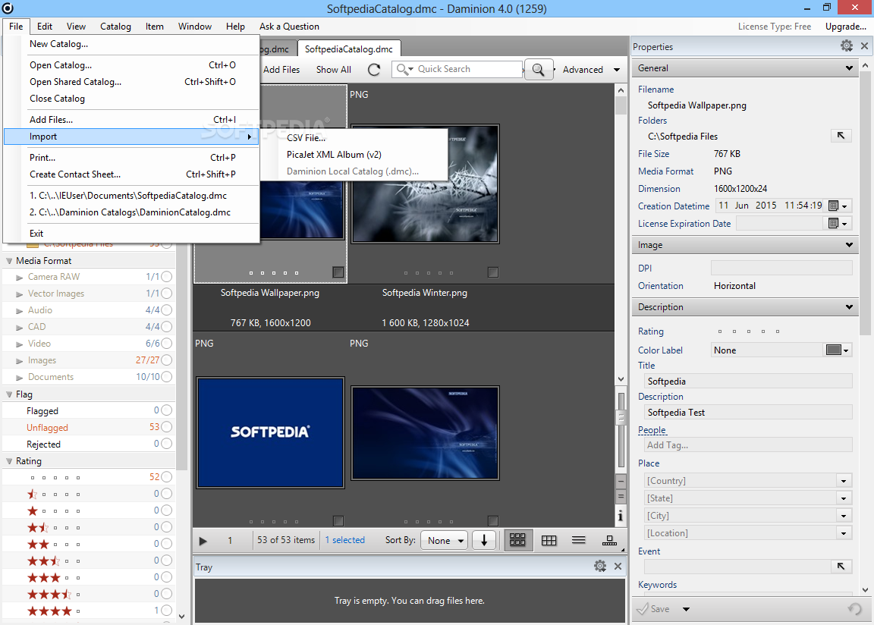The width and height of the screenshot is (874, 625).
Task: Switch to filmstrip view icon
Action: (x=609, y=540)
